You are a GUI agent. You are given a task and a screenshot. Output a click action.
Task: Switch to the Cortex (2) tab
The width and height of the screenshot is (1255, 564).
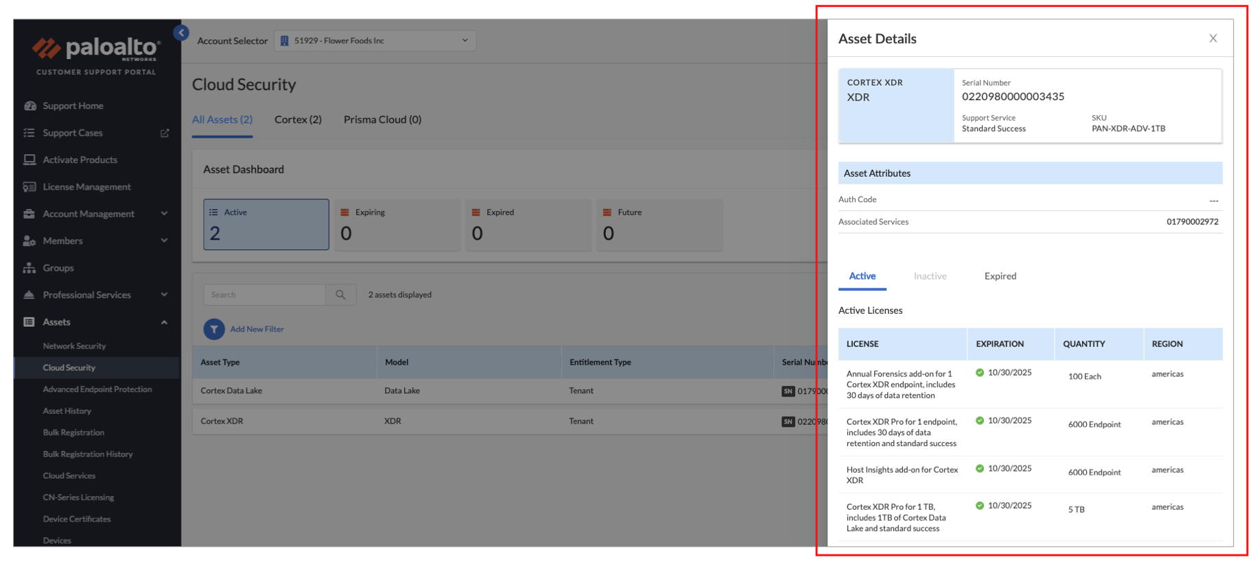298,120
